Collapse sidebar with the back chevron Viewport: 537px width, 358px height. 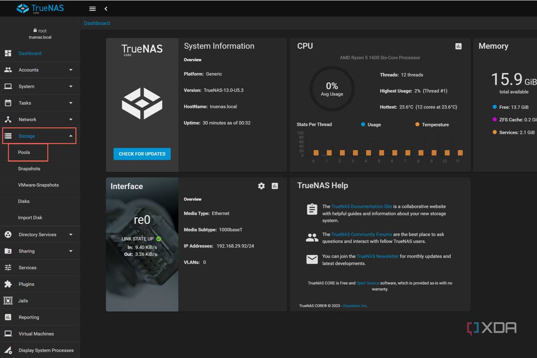click(x=106, y=9)
